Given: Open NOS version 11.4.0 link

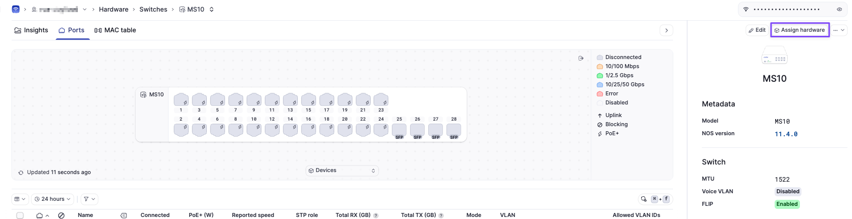Looking at the screenshot, I should [786, 134].
